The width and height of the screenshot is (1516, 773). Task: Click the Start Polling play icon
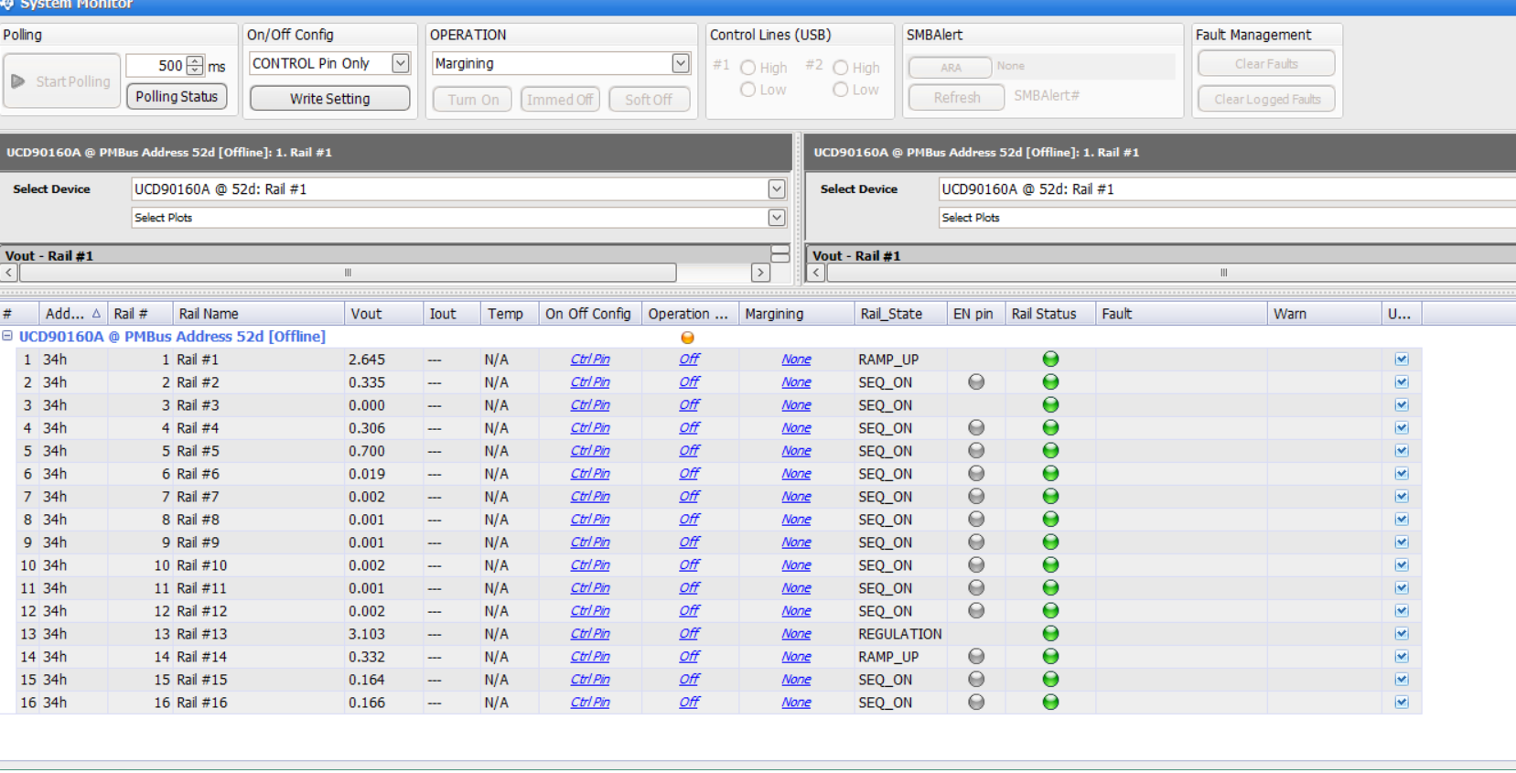18,81
